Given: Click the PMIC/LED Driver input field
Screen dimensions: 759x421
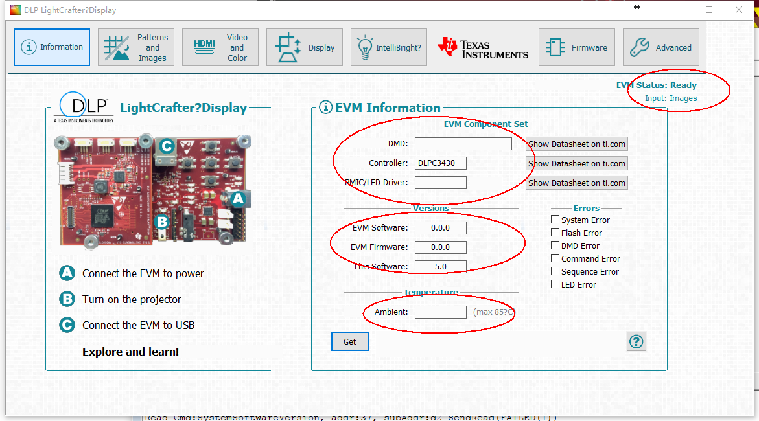Looking at the screenshot, I should (x=441, y=183).
